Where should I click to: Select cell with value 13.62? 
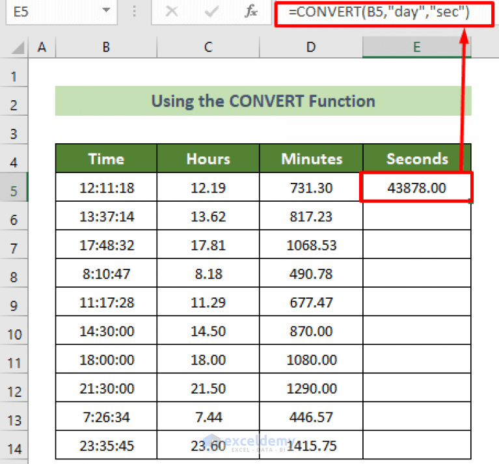click(x=208, y=217)
